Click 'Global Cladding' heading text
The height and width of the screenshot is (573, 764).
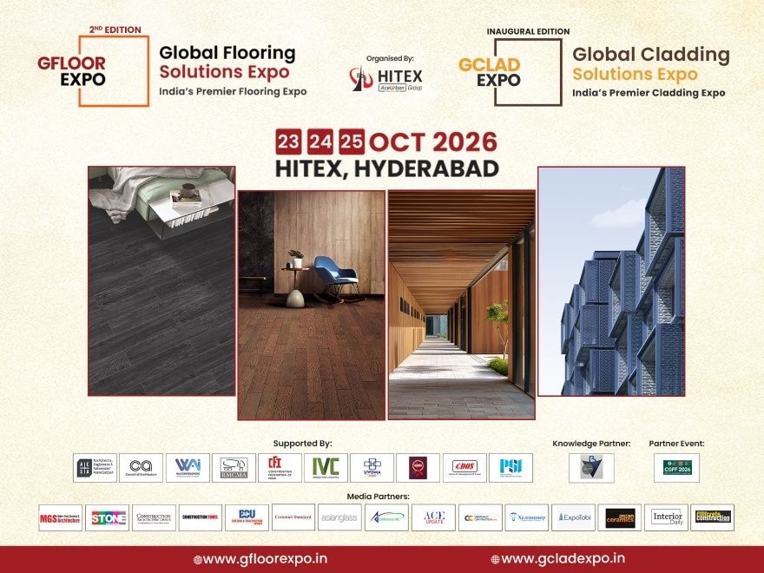pyautogui.click(x=651, y=55)
